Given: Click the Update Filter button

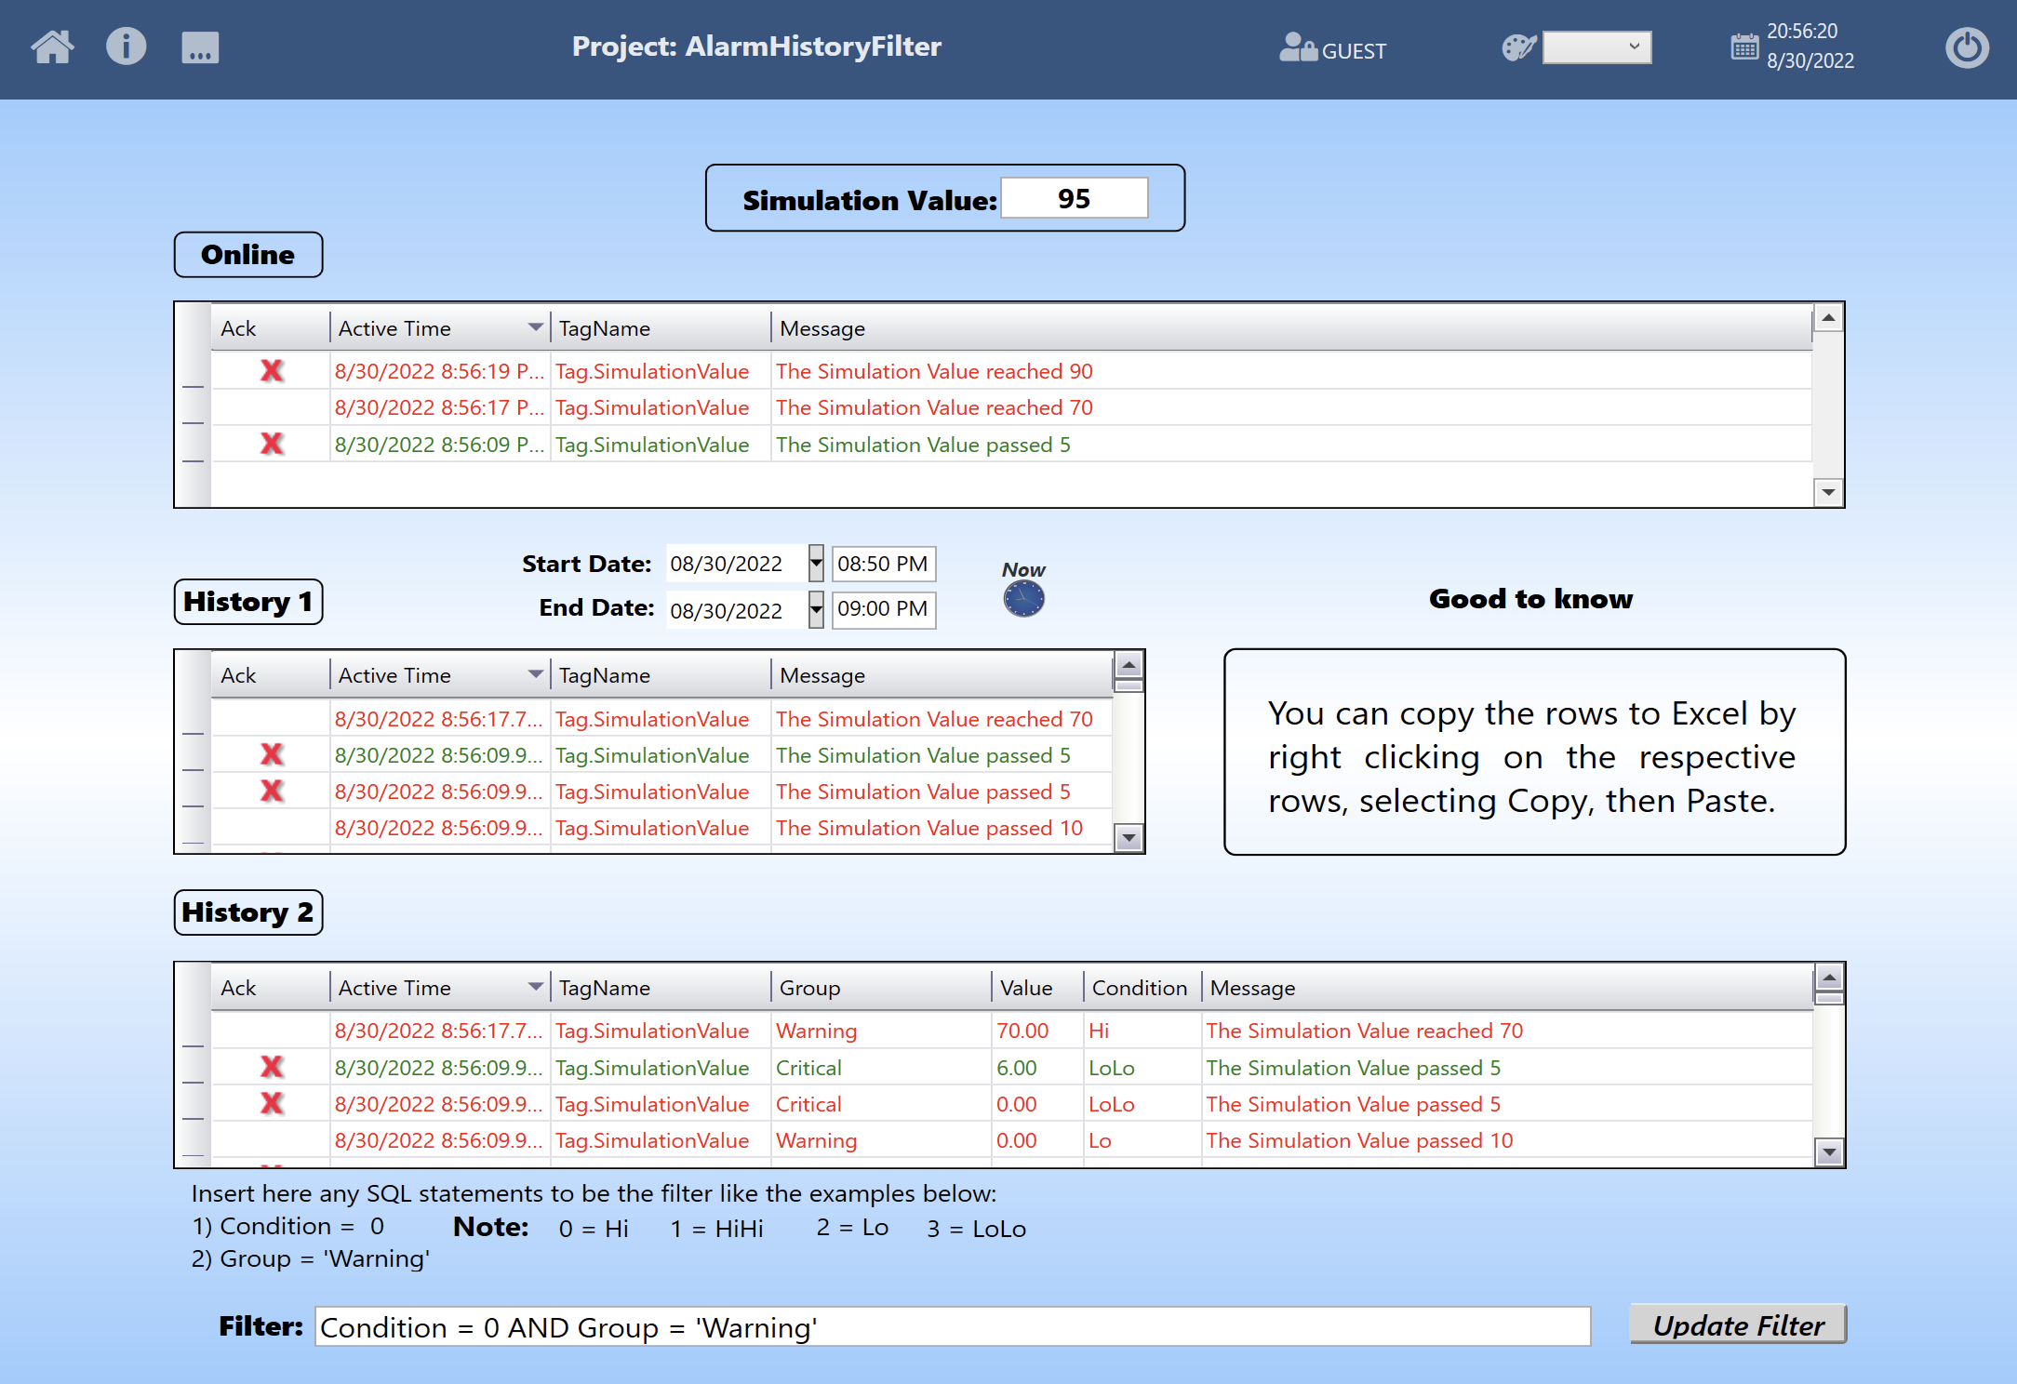Looking at the screenshot, I should coord(1738,1324).
